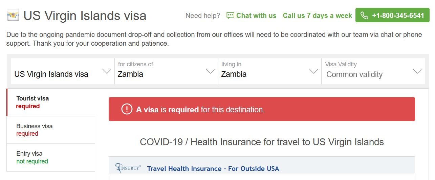
Task: Select the Entry visa tab
Action: pos(51,158)
